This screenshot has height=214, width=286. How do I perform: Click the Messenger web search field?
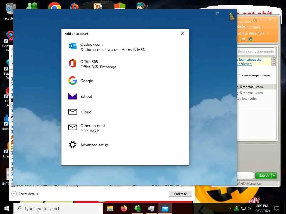245,176
